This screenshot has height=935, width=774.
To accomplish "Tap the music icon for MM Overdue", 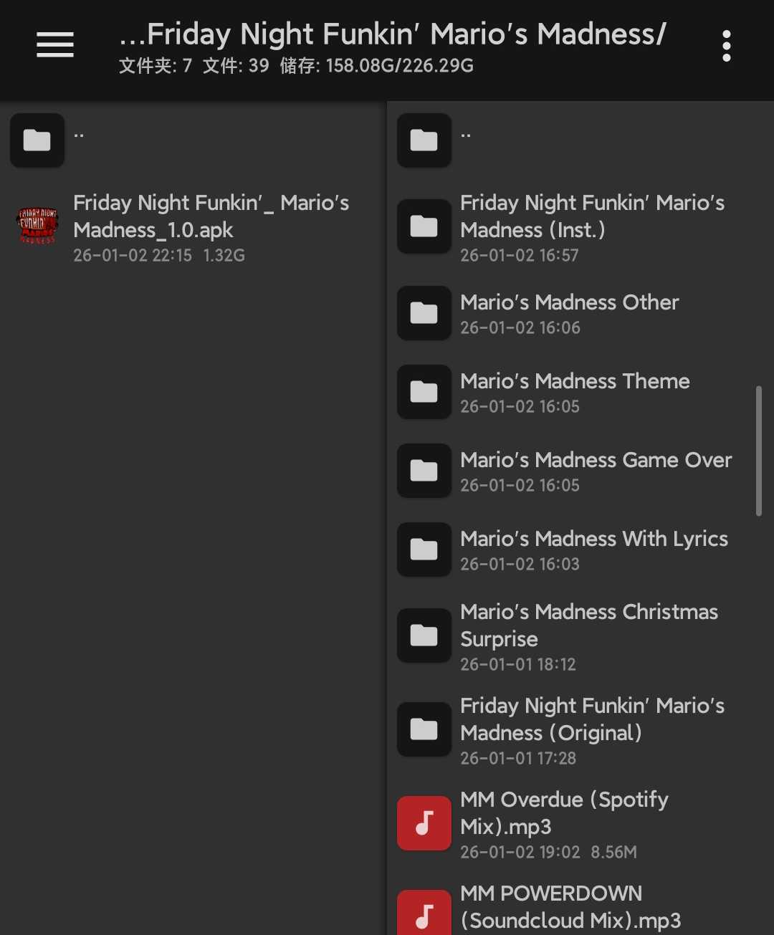I will point(424,823).
